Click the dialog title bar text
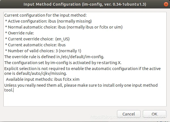The image size is (170, 122). click(85, 4)
